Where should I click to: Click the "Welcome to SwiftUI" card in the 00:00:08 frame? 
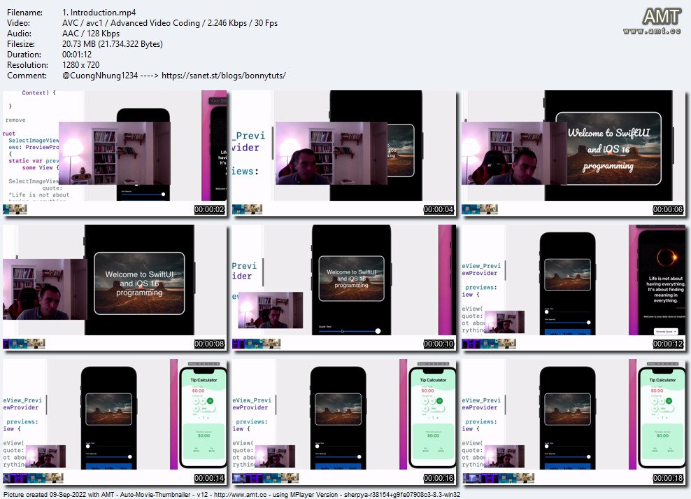(139, 283)
